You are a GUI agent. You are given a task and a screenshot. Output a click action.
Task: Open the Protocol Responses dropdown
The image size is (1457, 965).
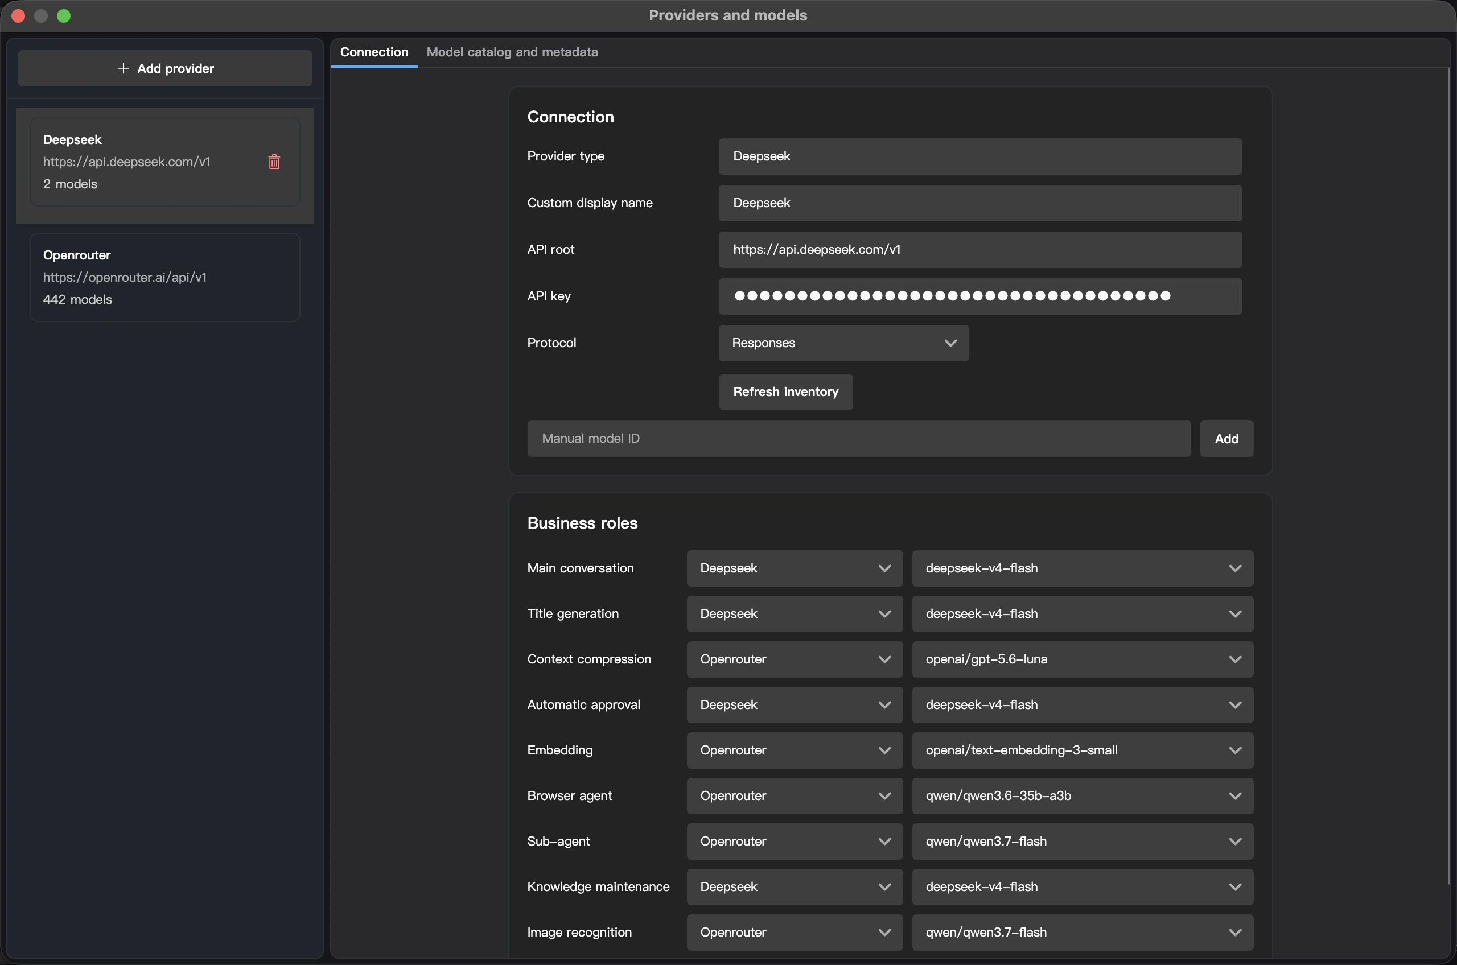pos(843,343)
